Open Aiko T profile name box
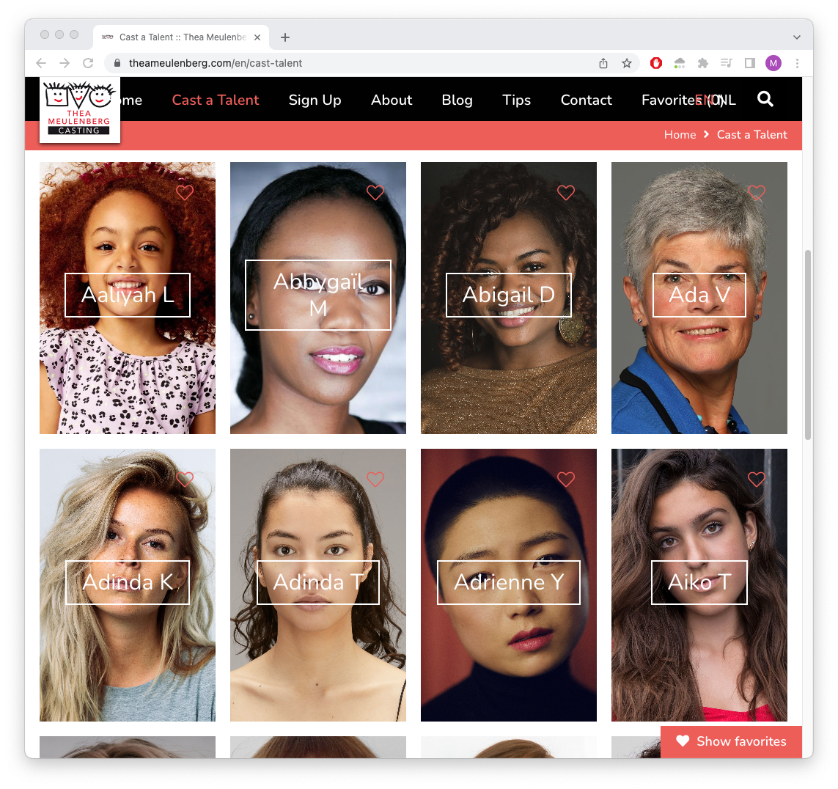Image resolution: width=838 pixels, height=789 pixels. pyautogui.click(x=699, y=582)
